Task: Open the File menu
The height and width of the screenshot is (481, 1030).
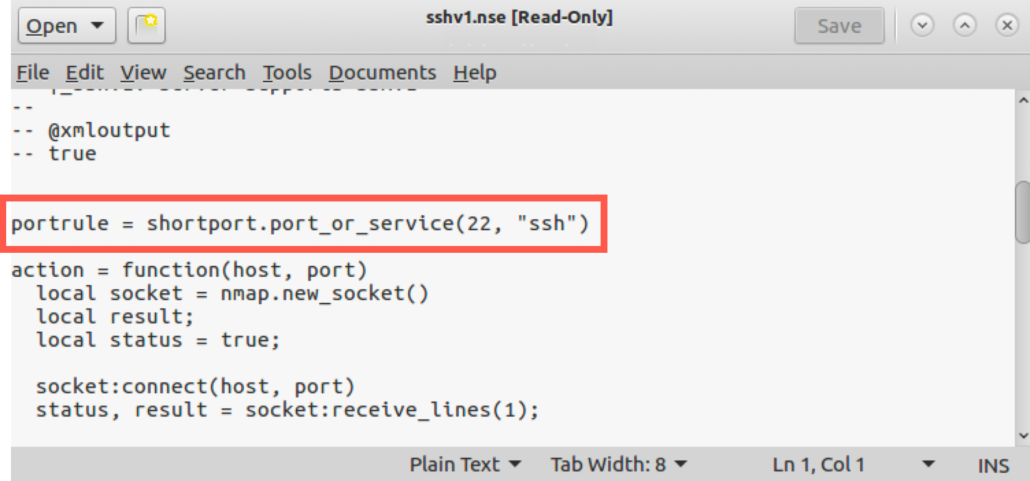Action: [32, 73]
